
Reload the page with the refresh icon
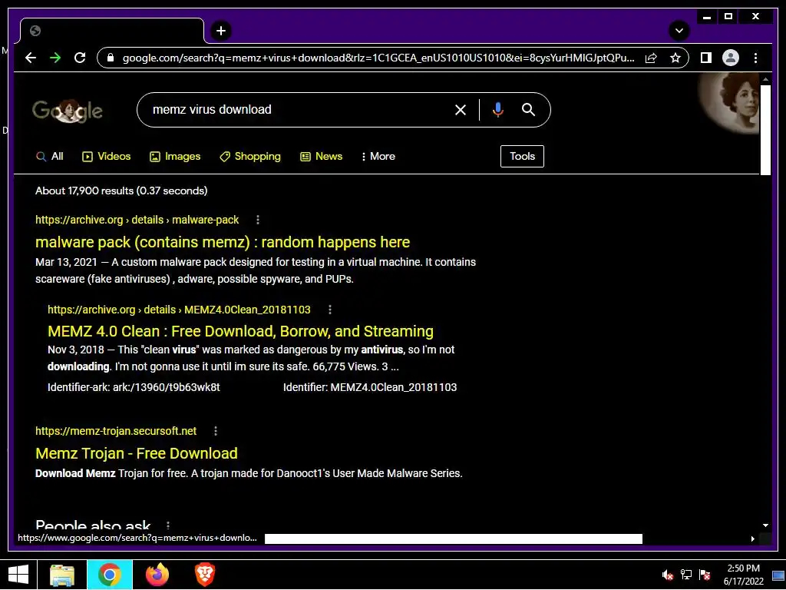pos(80,58)
